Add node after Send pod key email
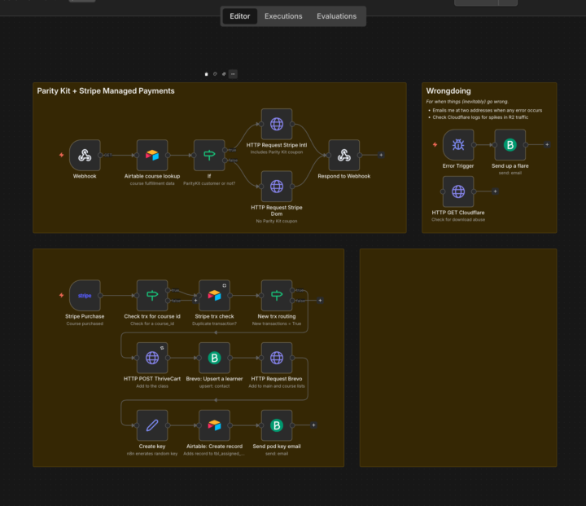The height and width of the screenshot is (506, 586). [313, 425]
